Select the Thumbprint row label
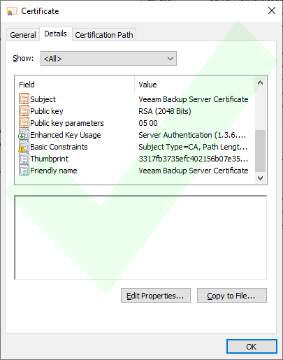This screenshot has height=360, width=283. [x=50, y=159]
